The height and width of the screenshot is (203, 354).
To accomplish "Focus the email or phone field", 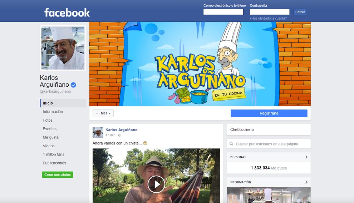I will coord(223,12).
